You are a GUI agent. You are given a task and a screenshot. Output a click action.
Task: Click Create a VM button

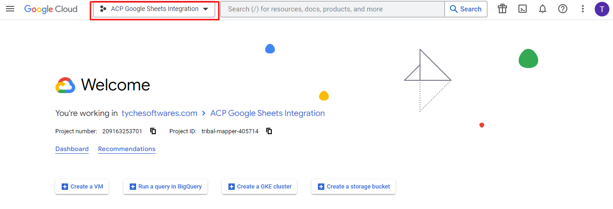pos(82,187)
